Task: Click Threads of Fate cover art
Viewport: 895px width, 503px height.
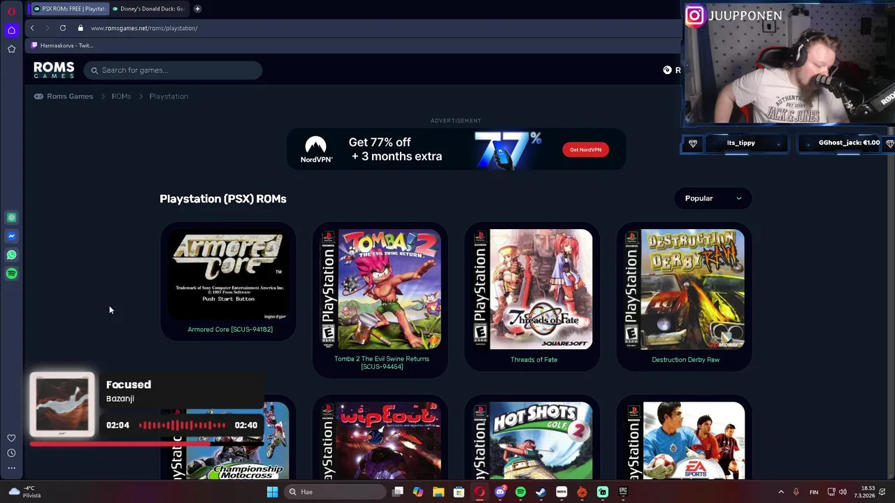Action: coord(533,289)
